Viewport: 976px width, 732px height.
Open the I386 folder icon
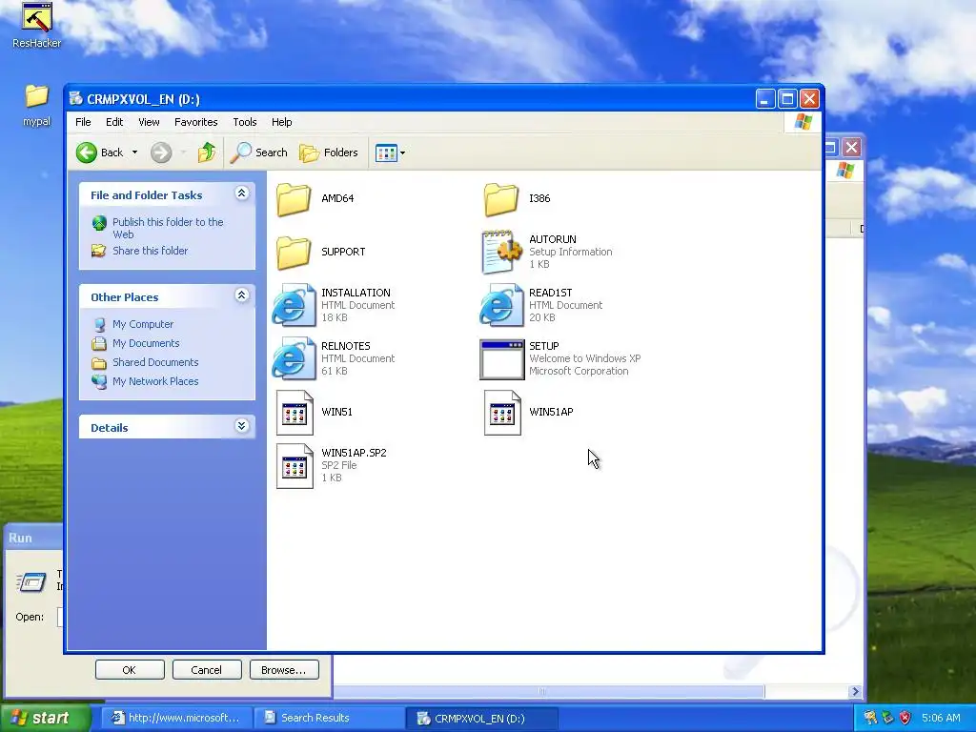(501, 199)
